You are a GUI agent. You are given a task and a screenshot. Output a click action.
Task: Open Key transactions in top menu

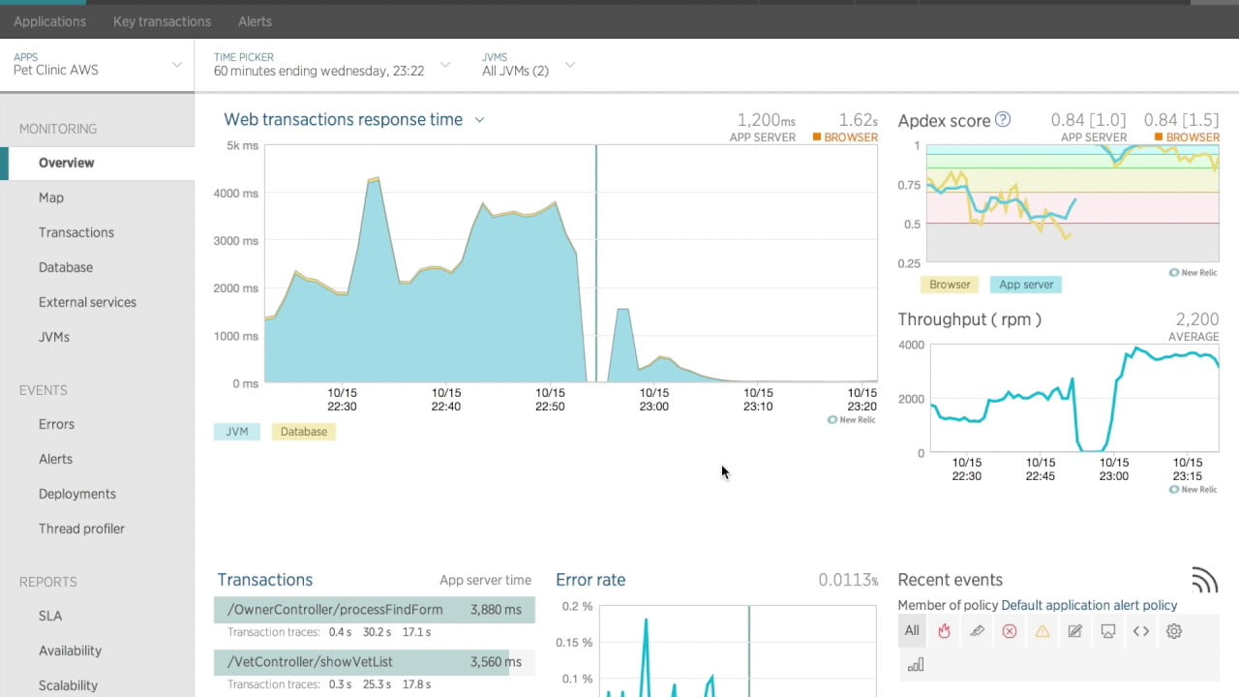(x=162, y=21)
